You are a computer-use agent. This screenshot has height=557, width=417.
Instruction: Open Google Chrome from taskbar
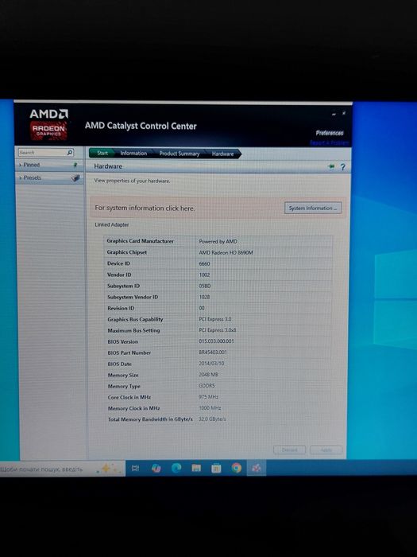[236, 468]
